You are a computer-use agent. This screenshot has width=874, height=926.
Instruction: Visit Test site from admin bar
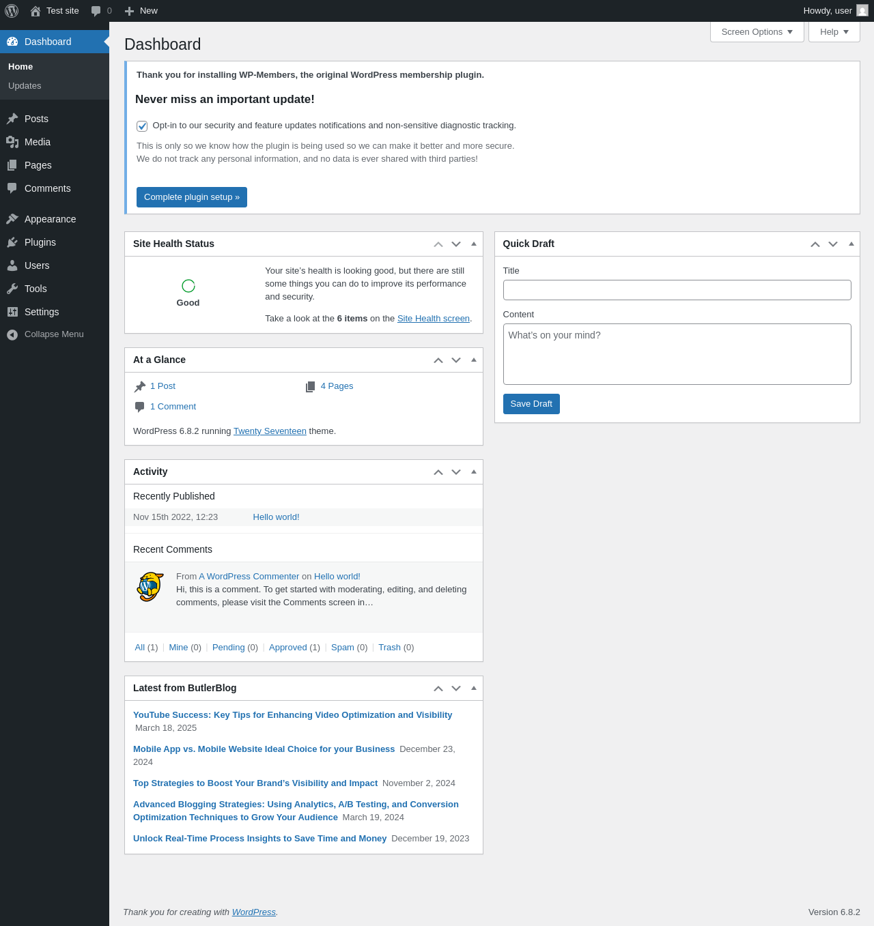pyautogui.click(x=55, y=11)
